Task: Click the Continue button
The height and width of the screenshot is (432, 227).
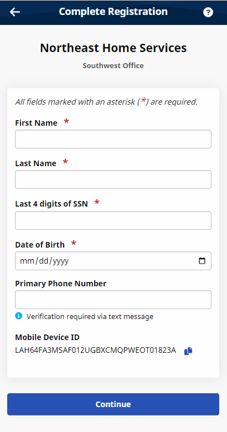Action: point(114,404)
